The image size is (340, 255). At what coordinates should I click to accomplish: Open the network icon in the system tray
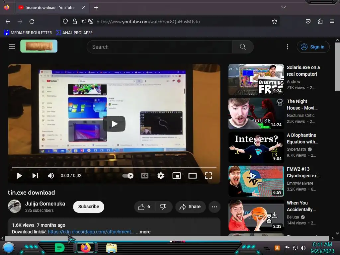(295, 248)
